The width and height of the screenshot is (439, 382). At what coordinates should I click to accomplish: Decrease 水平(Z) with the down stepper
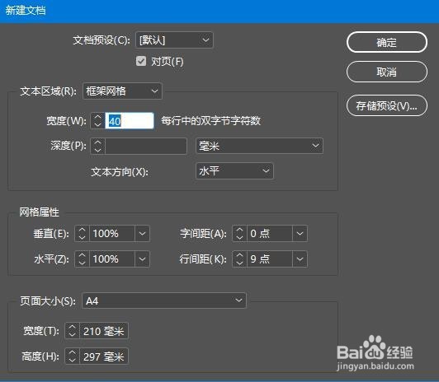(x=82, y=263)
